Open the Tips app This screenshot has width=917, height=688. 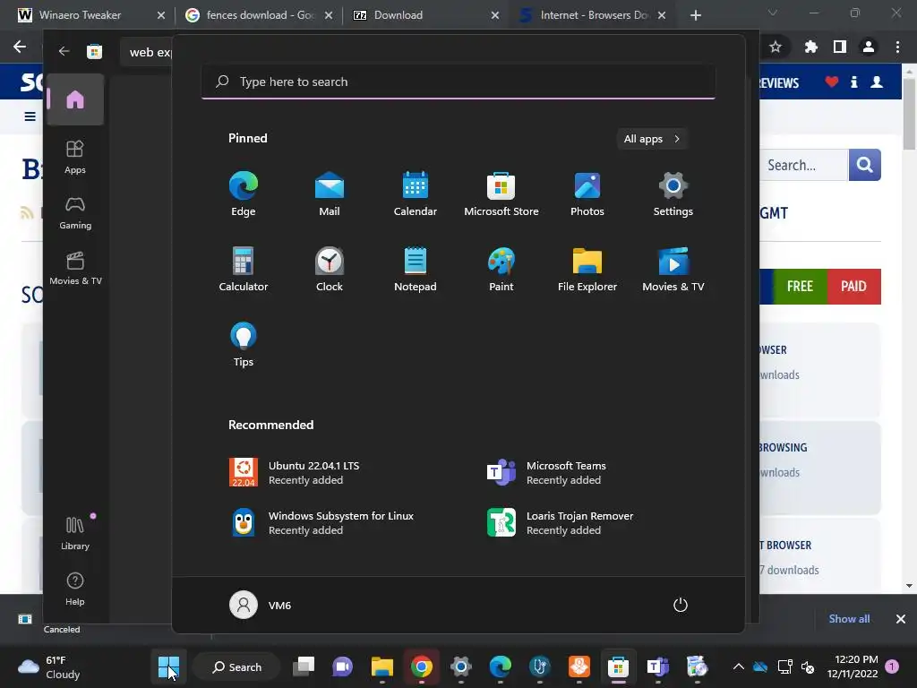point(244,345)
